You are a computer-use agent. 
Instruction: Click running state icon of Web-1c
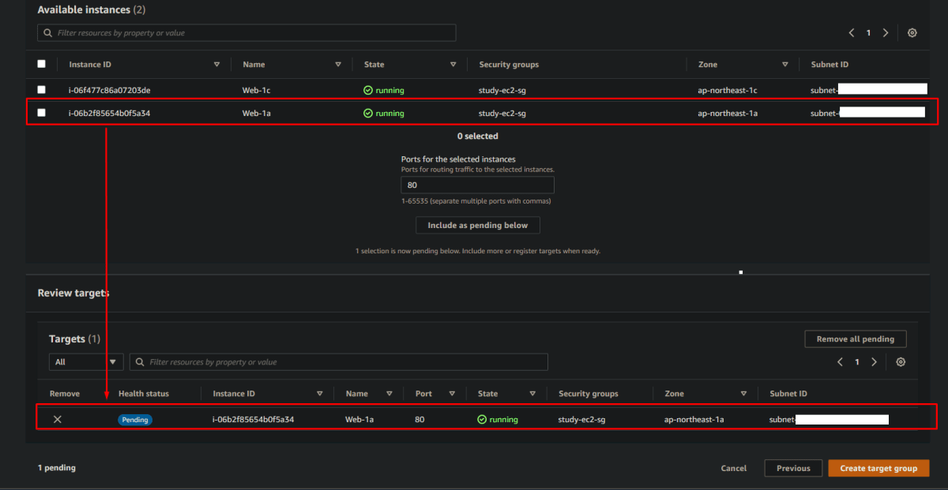coord(368,90)
